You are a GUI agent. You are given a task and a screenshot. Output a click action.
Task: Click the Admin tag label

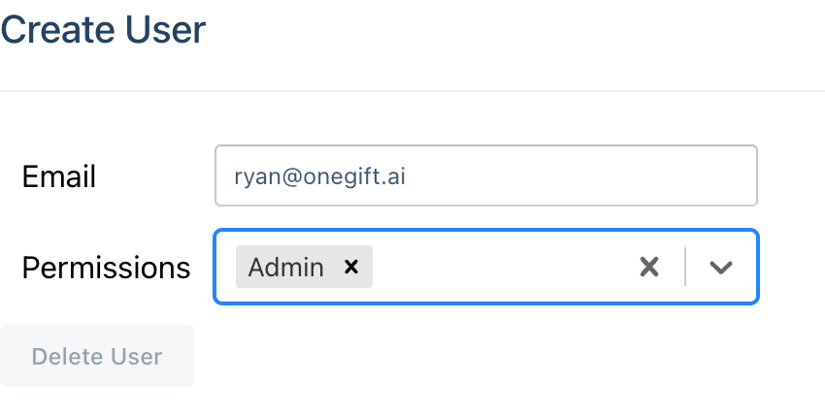[x=285, y=267]
